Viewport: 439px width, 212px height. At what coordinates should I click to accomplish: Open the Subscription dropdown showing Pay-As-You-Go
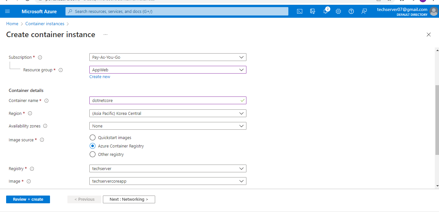(168, 57)
